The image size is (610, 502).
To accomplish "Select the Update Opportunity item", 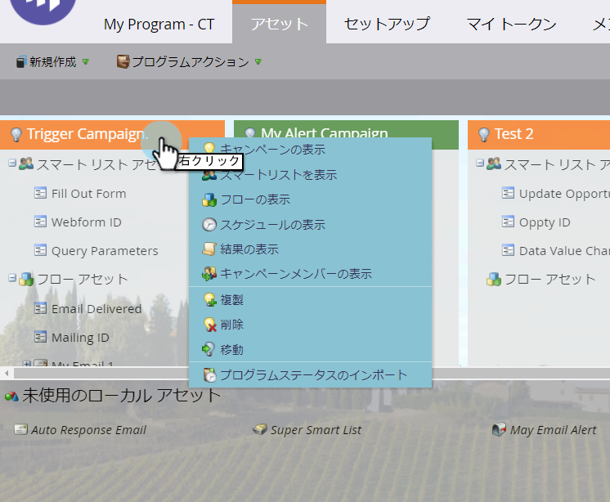I will pyautogui.click(x=564, y=194).
